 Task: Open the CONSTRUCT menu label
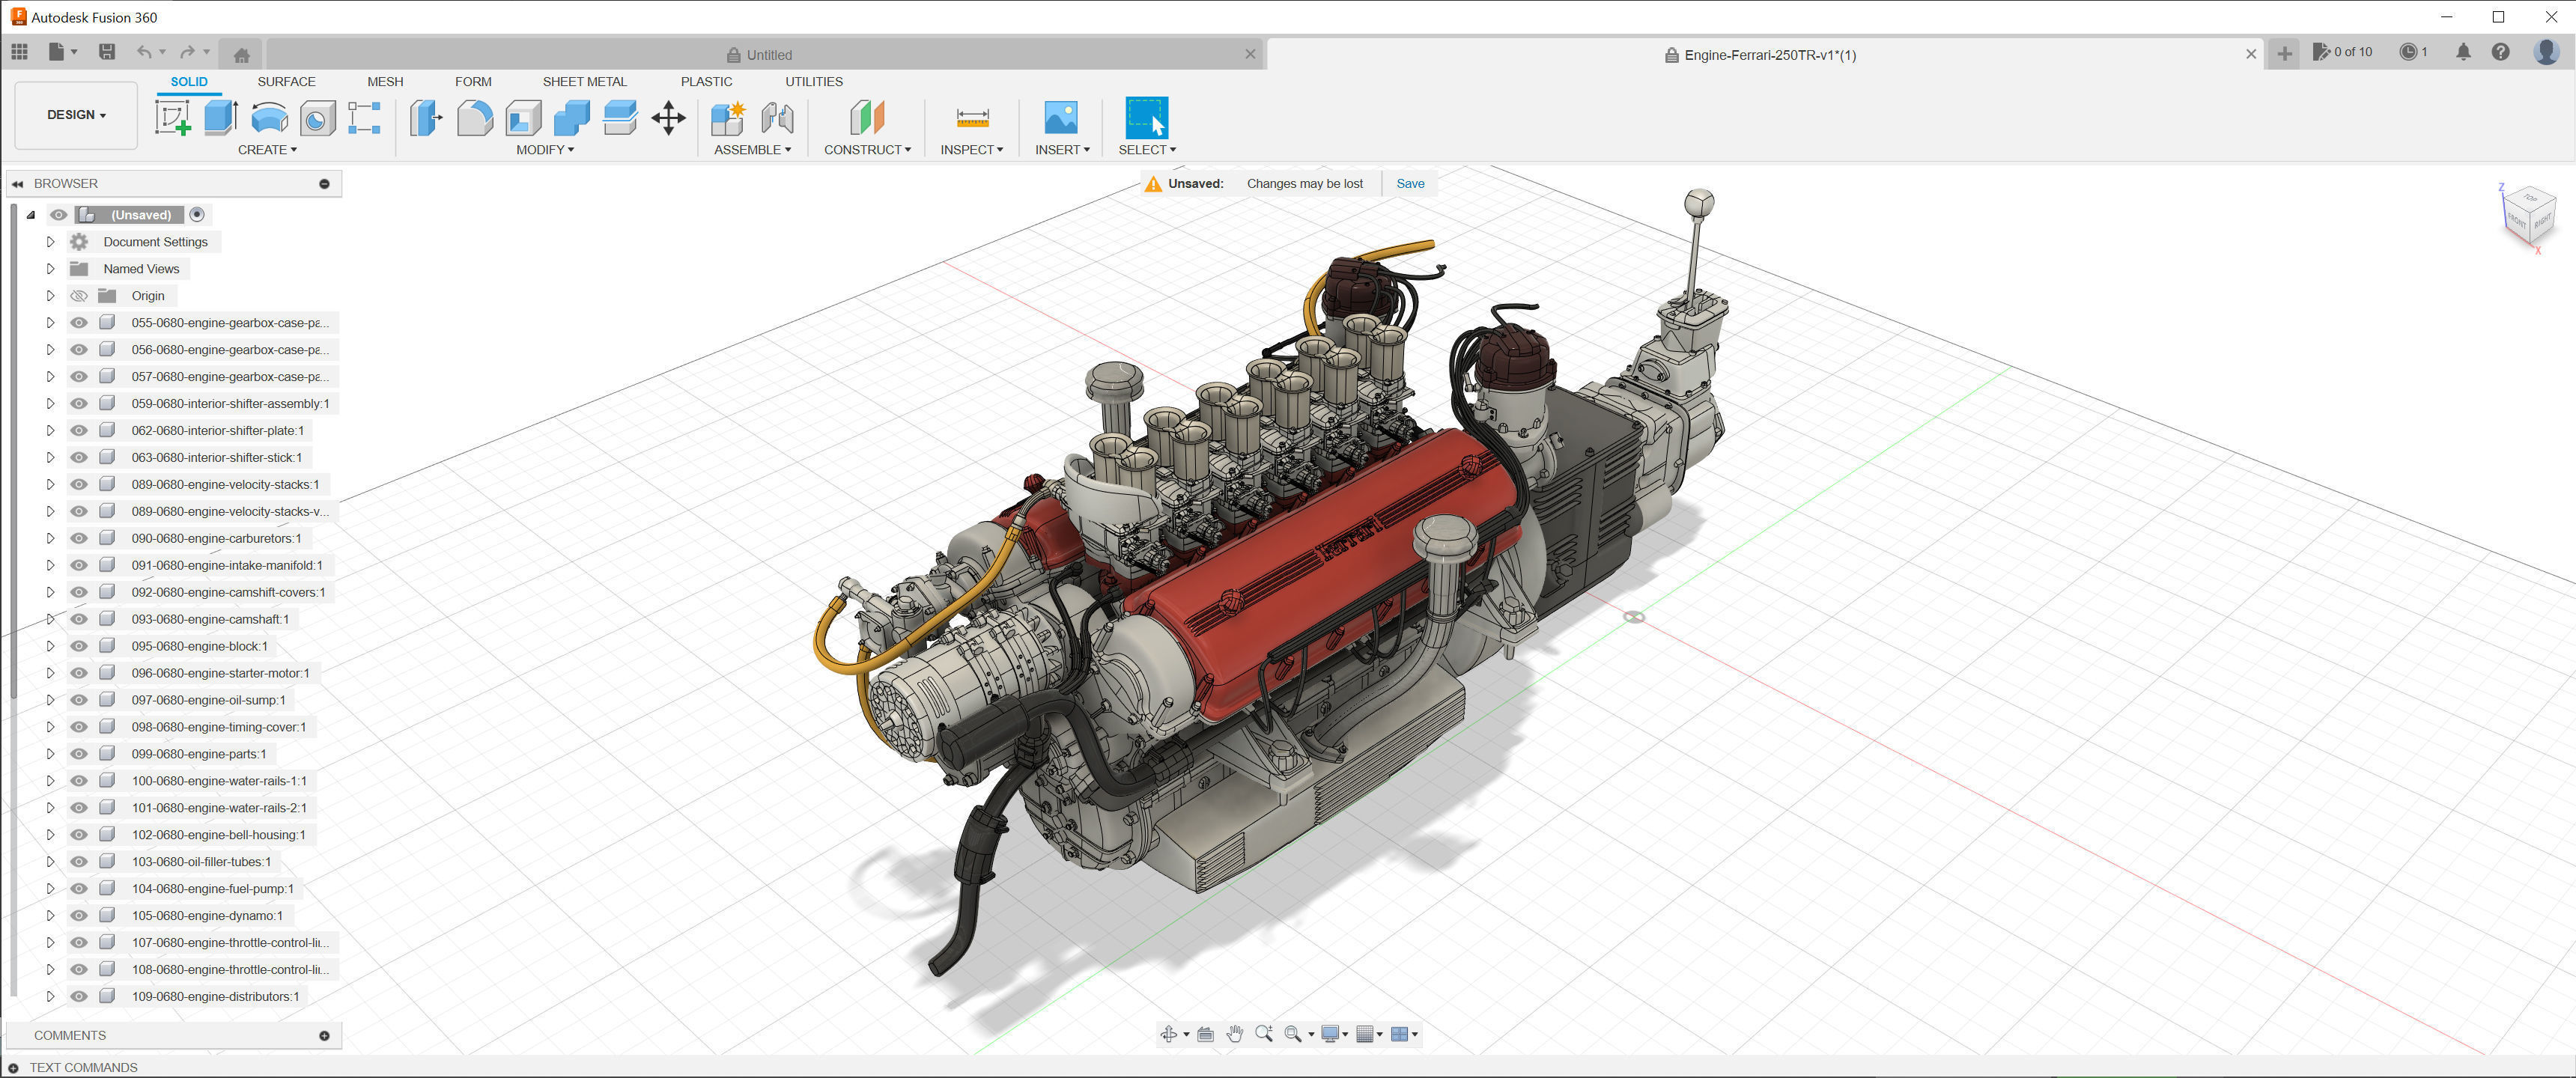coord(867,150)
